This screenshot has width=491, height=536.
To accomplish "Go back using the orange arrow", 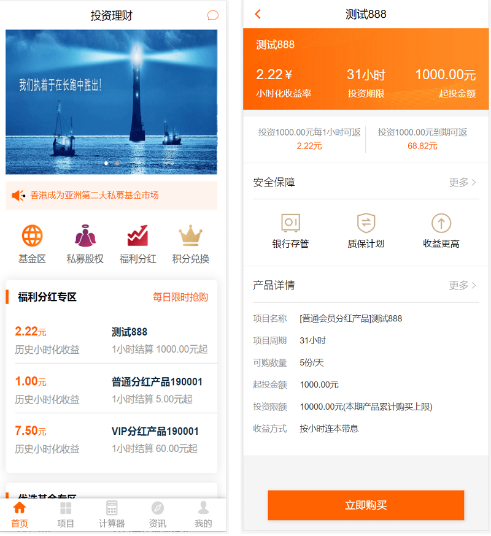I will click(x=258, y=14).
